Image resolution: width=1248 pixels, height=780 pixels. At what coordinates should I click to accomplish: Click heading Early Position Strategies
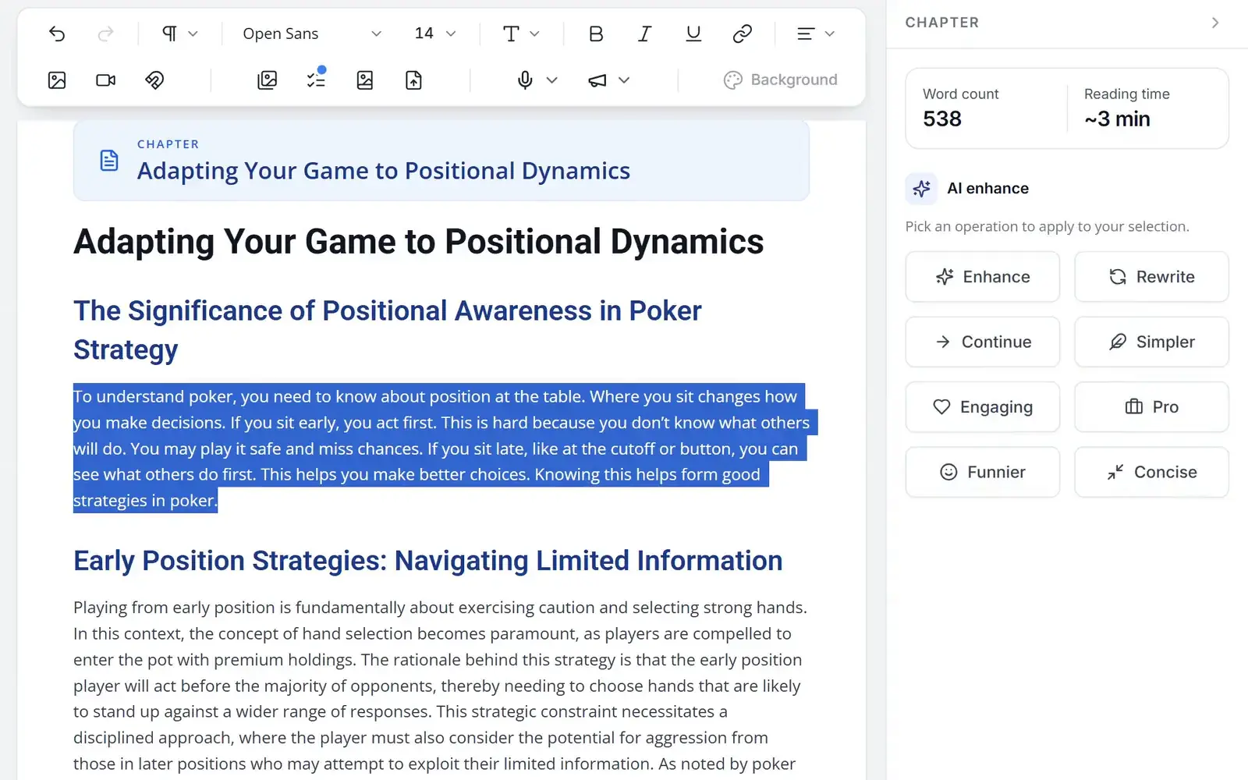click(427, 561)
